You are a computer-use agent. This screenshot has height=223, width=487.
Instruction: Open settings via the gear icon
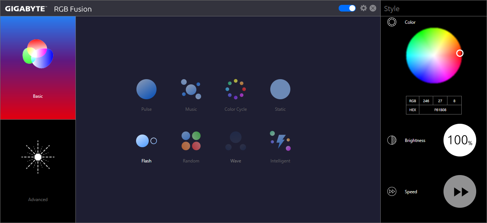click(364, 8)
